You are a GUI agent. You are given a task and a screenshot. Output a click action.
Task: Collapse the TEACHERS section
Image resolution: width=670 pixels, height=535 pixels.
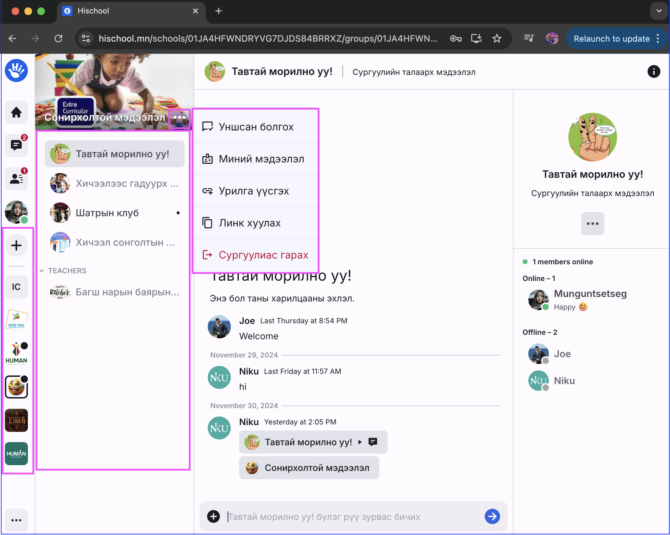coord(42,271)
